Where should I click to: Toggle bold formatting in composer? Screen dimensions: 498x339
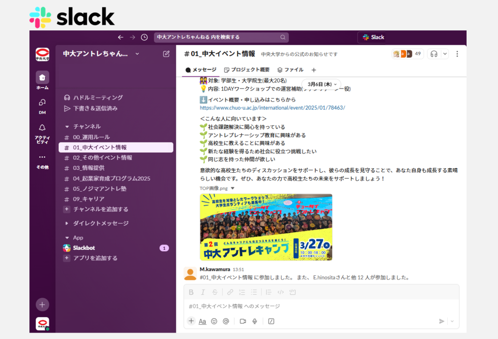tap(191, 292)
